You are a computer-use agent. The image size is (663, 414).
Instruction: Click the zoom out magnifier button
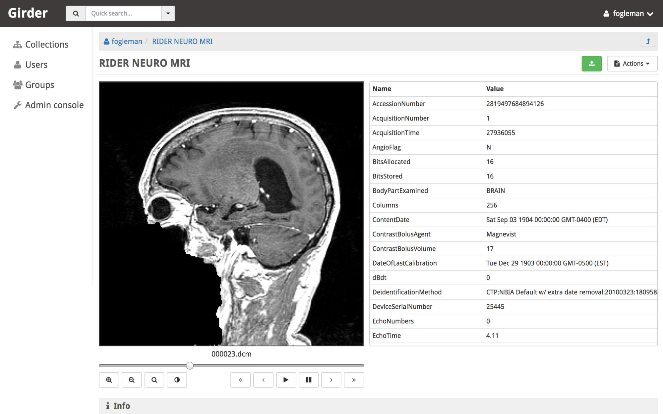(x=132, y=380)
